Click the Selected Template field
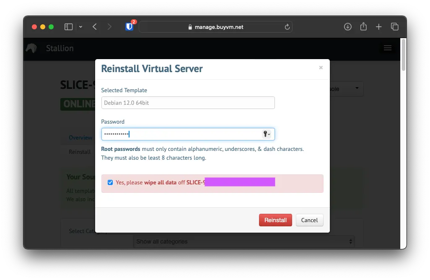This screenshot has height=280, width=430. (188, 103)
